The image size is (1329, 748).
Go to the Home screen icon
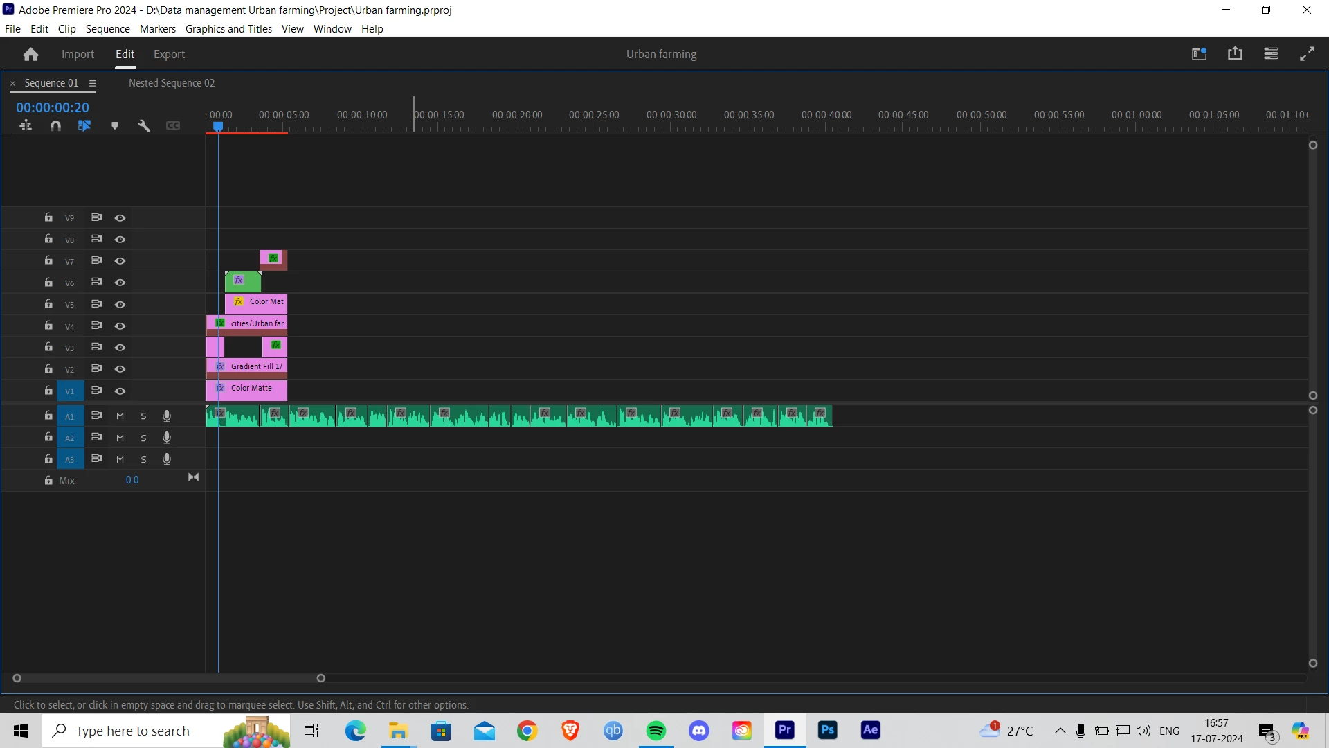click(x=30, y=54)
